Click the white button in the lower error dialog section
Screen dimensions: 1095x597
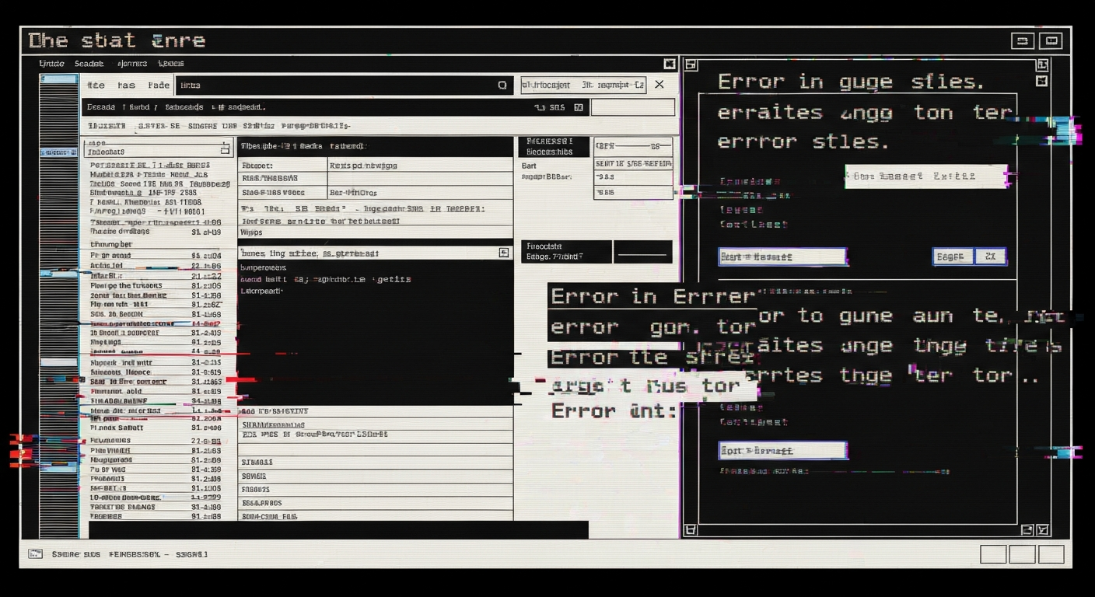click(x=782, y=450)
